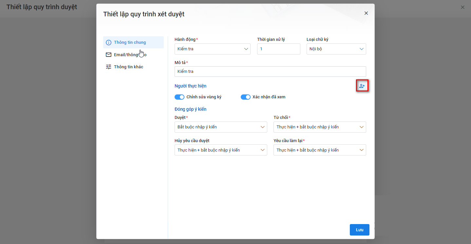Image resolution: width=471 pixels, height=244 pixels.
Task: Toggle Chỉnh sửa vùng ký switch
Action: (x=179, y=97)
